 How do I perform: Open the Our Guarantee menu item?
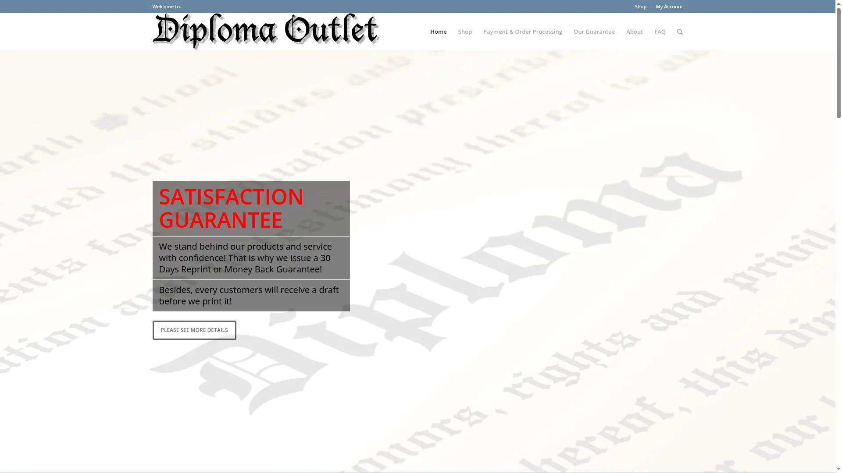click(594, 32)
